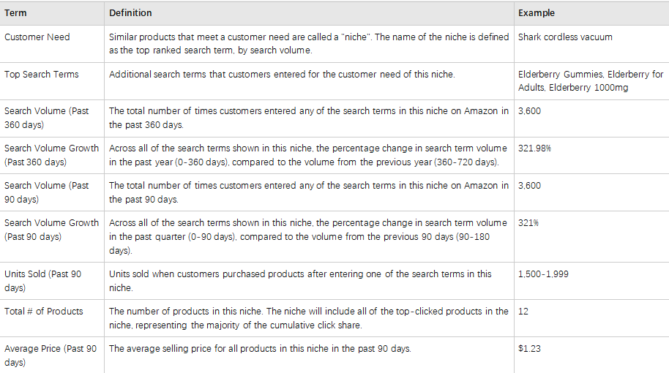Viewport: 669px width, 373px height.
Task: Click the 321% example value
Action: (528, 223)
